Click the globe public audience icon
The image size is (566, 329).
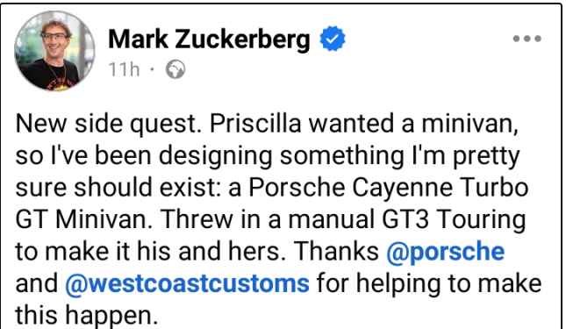pos(176,69)
